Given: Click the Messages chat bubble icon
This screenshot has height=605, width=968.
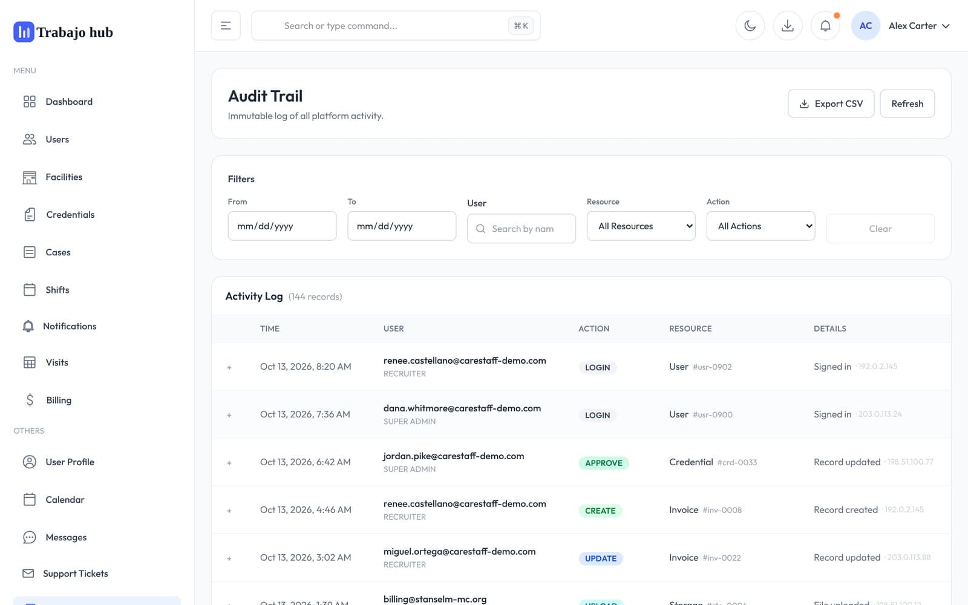Looking at the screenshot, I should [30, 537].
